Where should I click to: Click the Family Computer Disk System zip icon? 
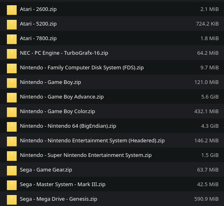12,69
